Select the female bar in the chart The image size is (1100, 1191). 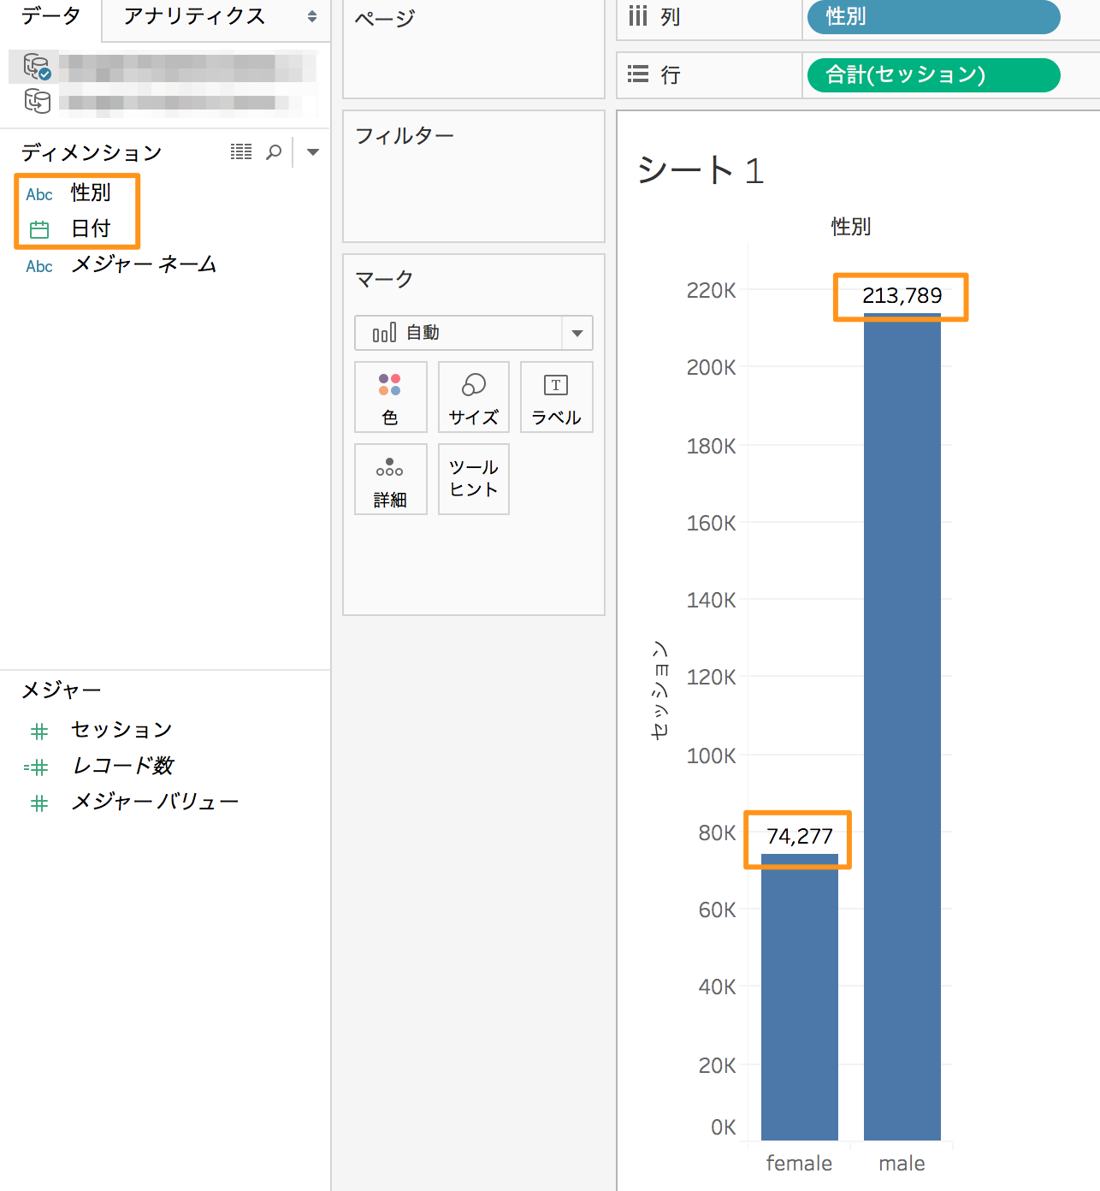coord(800,997)
